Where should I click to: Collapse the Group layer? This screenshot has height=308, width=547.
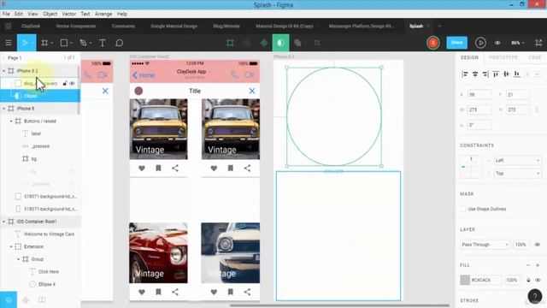click(x=18, y=259)
